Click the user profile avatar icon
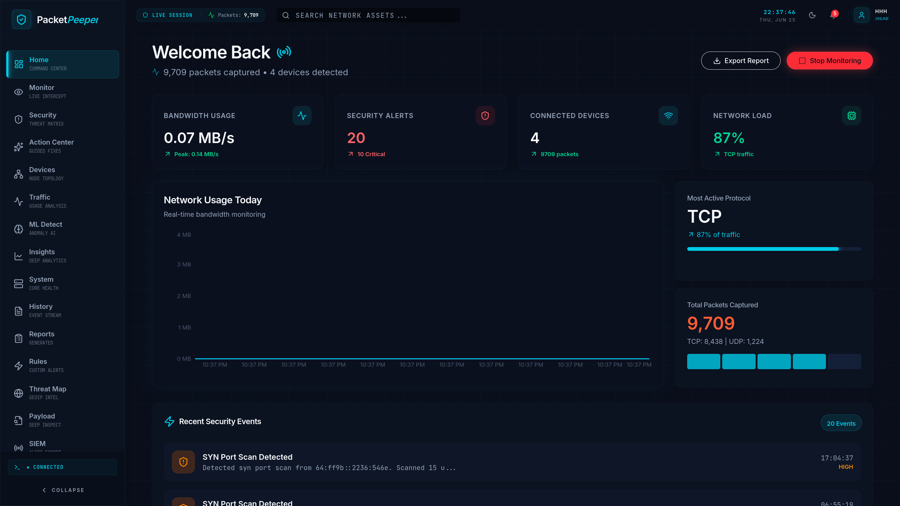 (862, 15)
